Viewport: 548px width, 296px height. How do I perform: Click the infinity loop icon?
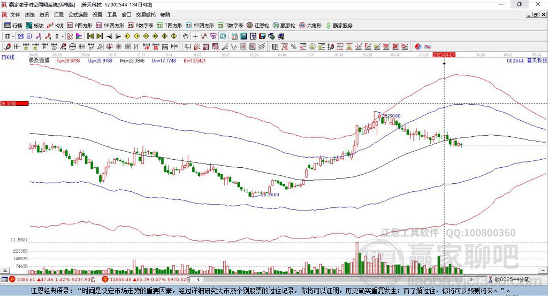[x=428, y=47]
